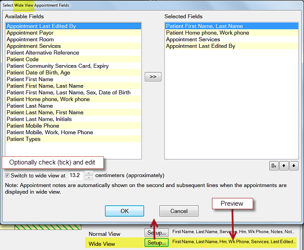This screenshot has height=250, width=304.
Task: Select Patient First Name available field
Action: coord(73,79)
